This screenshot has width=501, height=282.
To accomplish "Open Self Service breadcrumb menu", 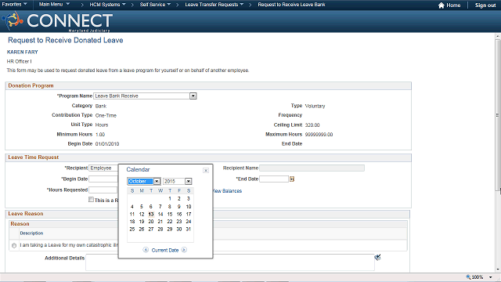I will pyautogui.click(x=155, y=5).
